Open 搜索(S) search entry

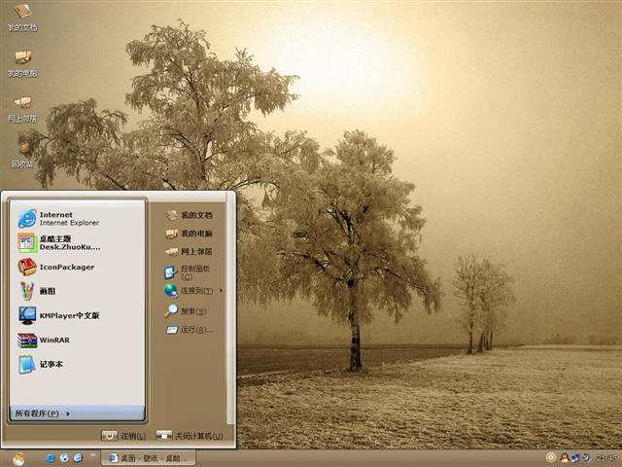coord(187,311)
